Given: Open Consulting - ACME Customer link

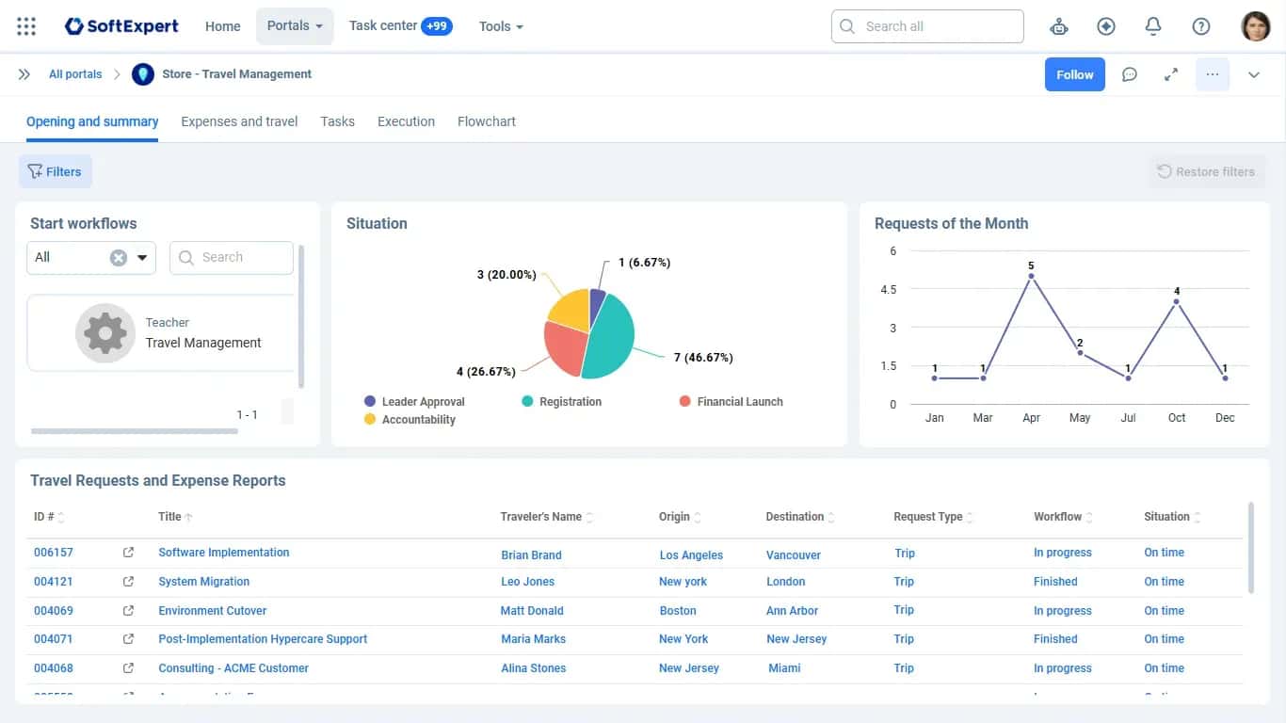Looking at the screenshot, I should click(233, 668).
